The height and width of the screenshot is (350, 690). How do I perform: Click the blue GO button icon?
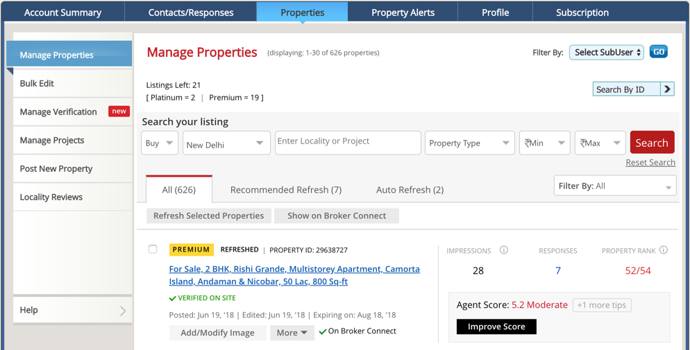(x=658, y=52)
